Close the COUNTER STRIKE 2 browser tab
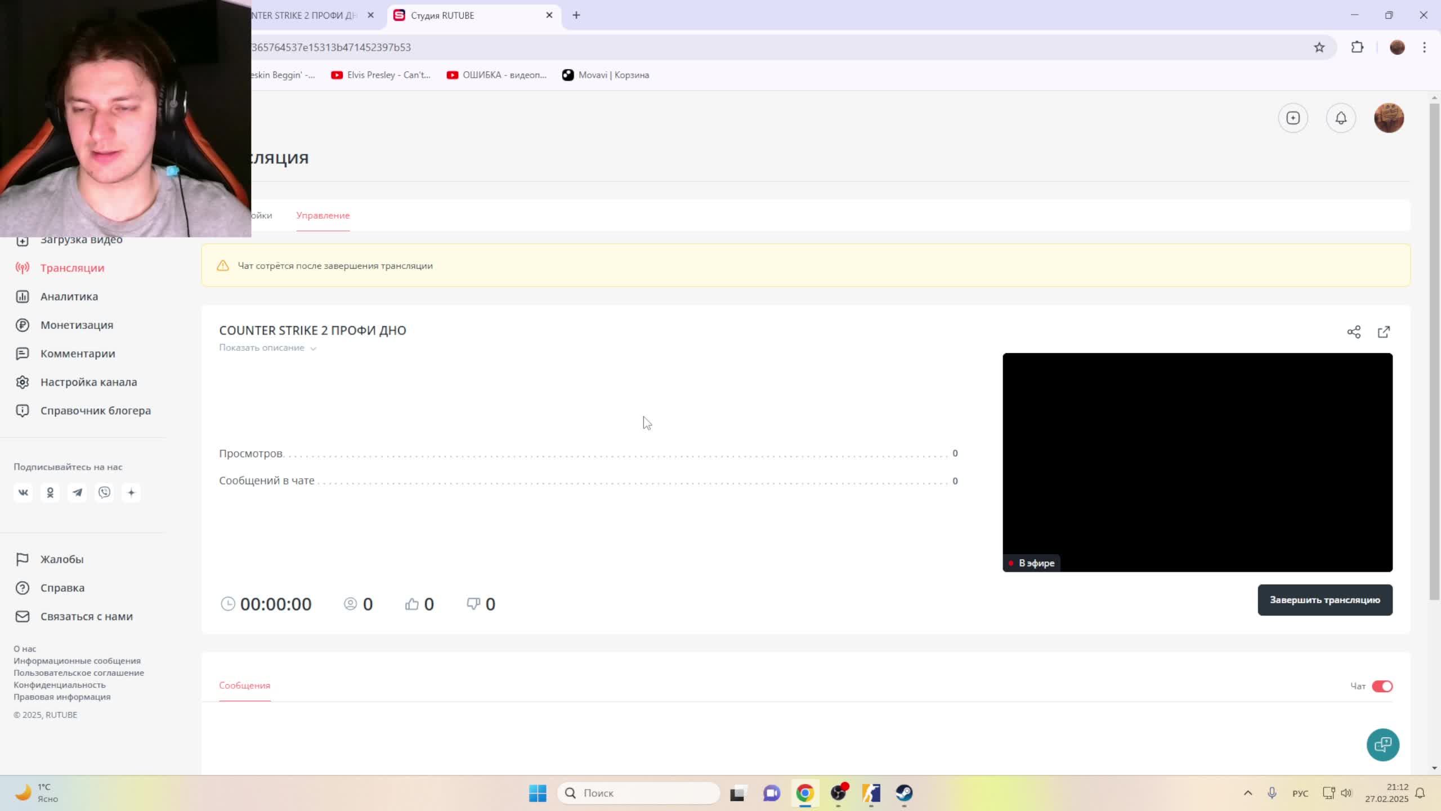Screen dimensions: 1441x811 tap(370, 15)
